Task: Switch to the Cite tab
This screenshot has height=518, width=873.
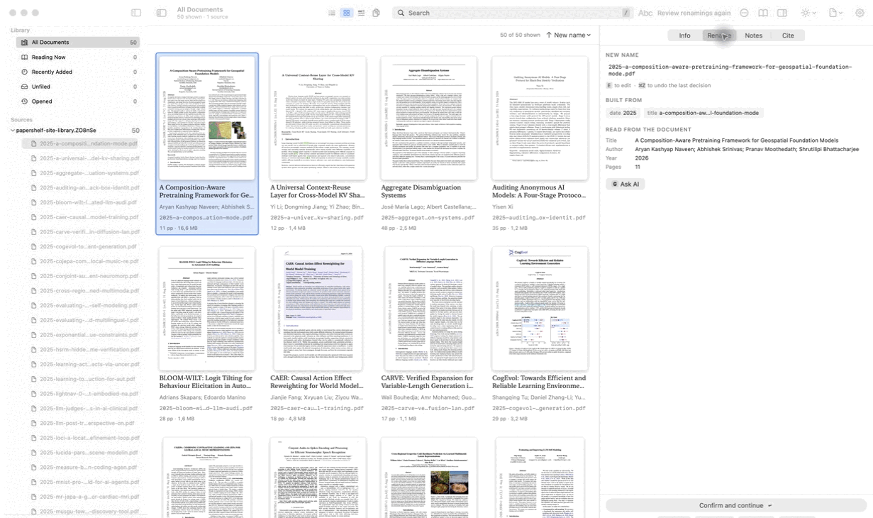Action: (788, 35)
